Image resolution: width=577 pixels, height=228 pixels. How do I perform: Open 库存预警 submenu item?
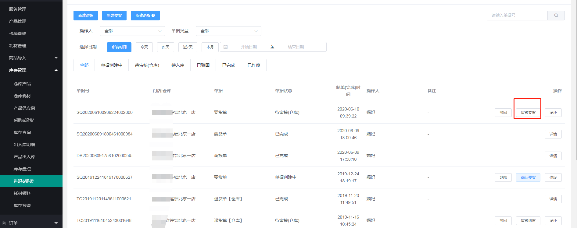(31, 205)
